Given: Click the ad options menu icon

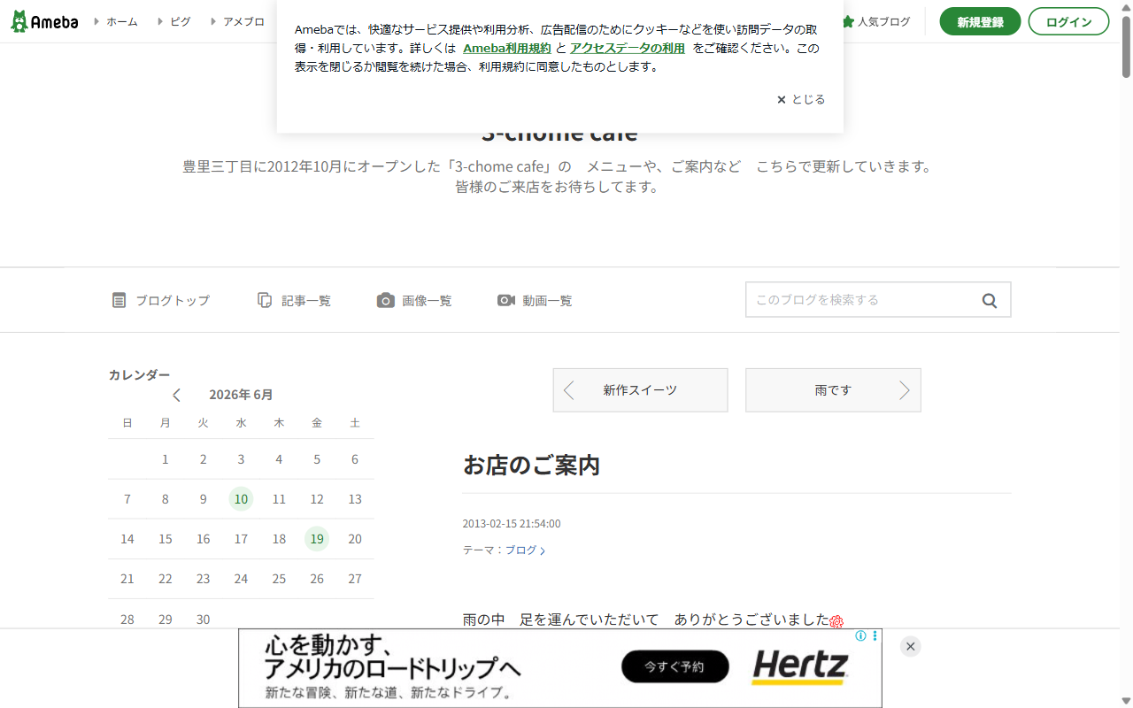Looking at the screenshot, I should tap(875, 635).
